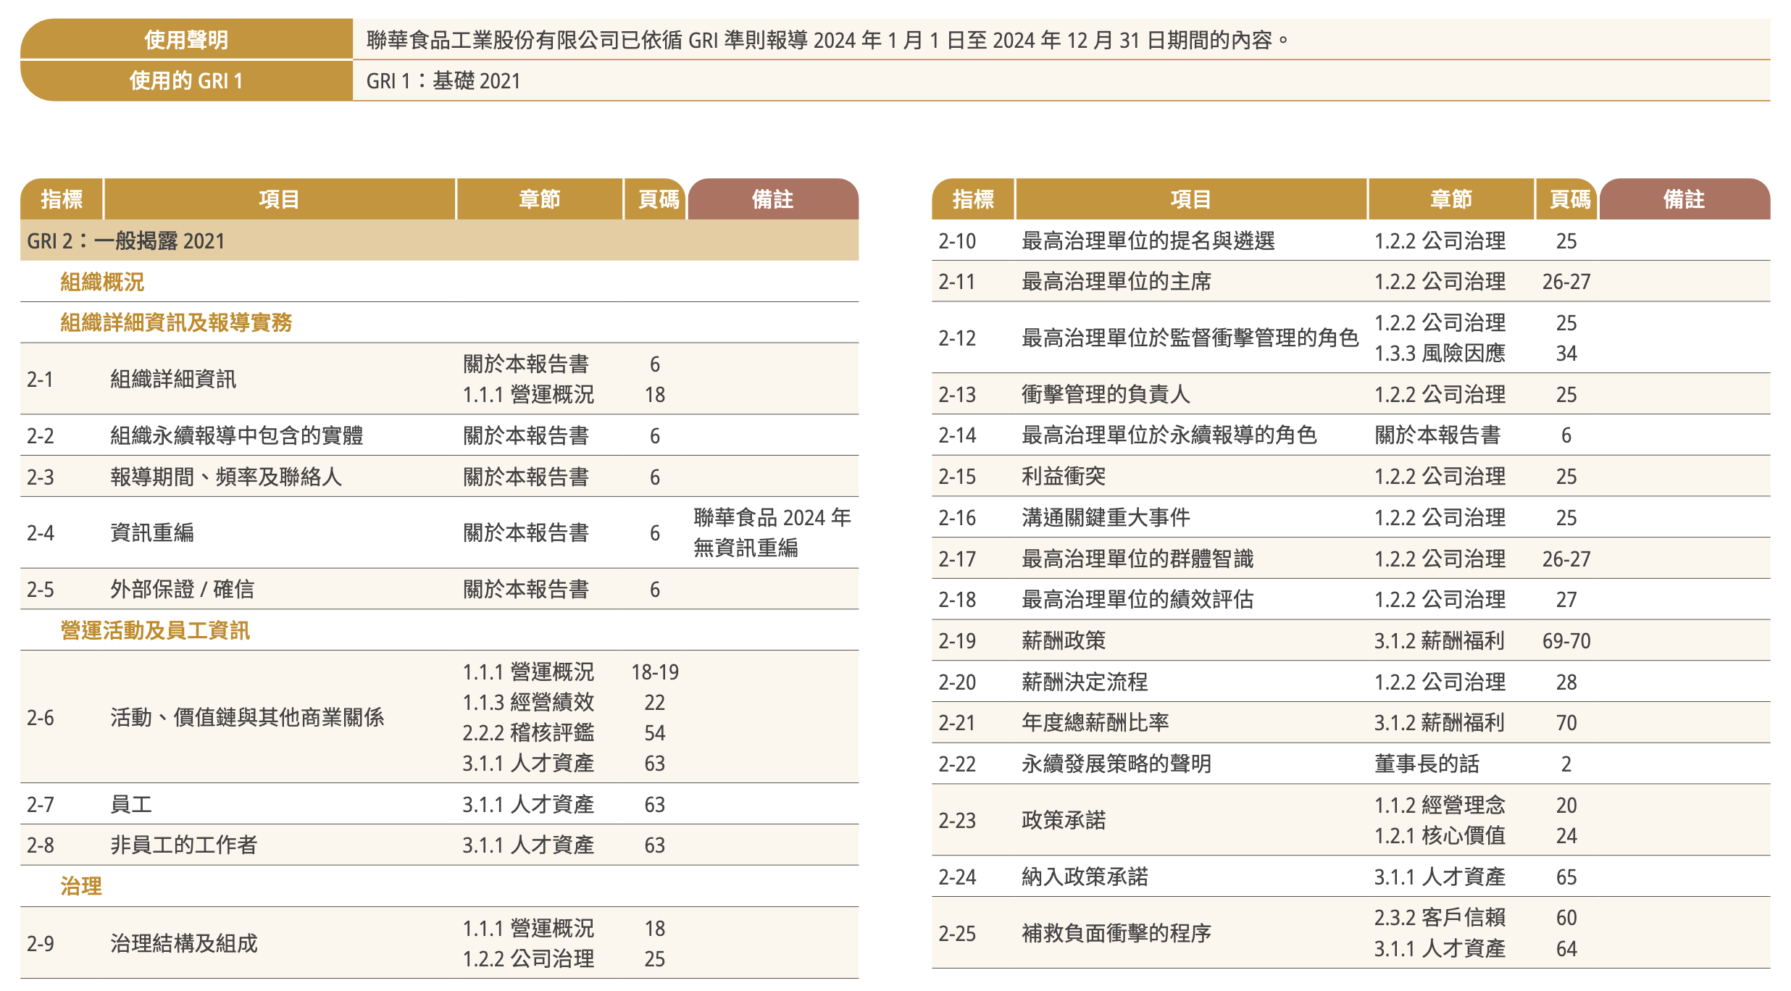Screen dimensions: 1791x991
Task: Click GRI 2：一般揭露 2021 section row
Action: tap(126, 241)
